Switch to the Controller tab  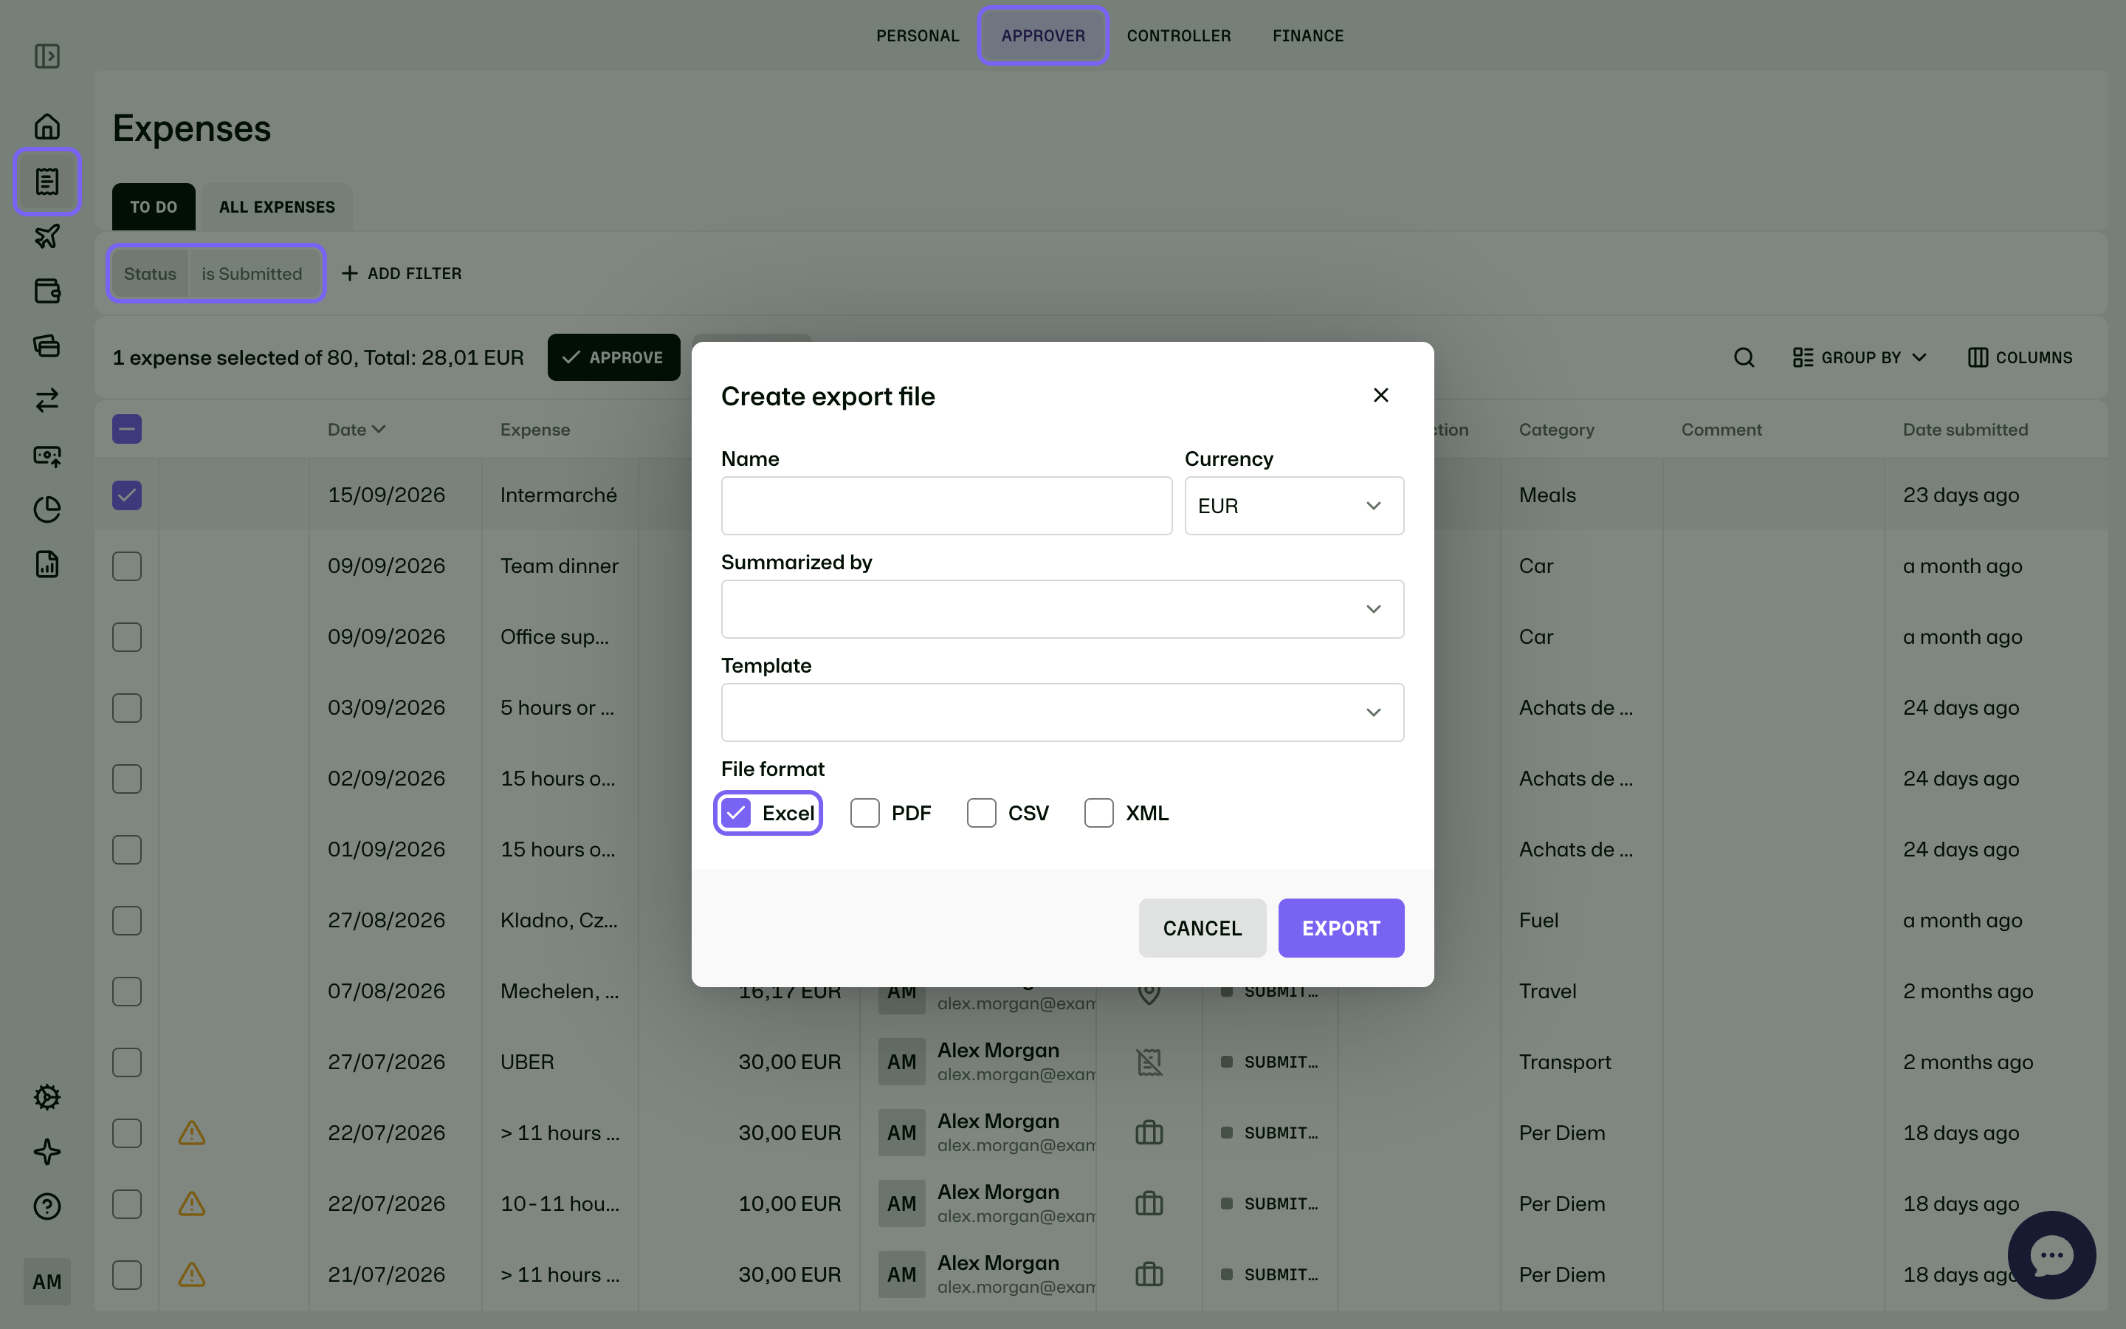(x=1178, y=36)
